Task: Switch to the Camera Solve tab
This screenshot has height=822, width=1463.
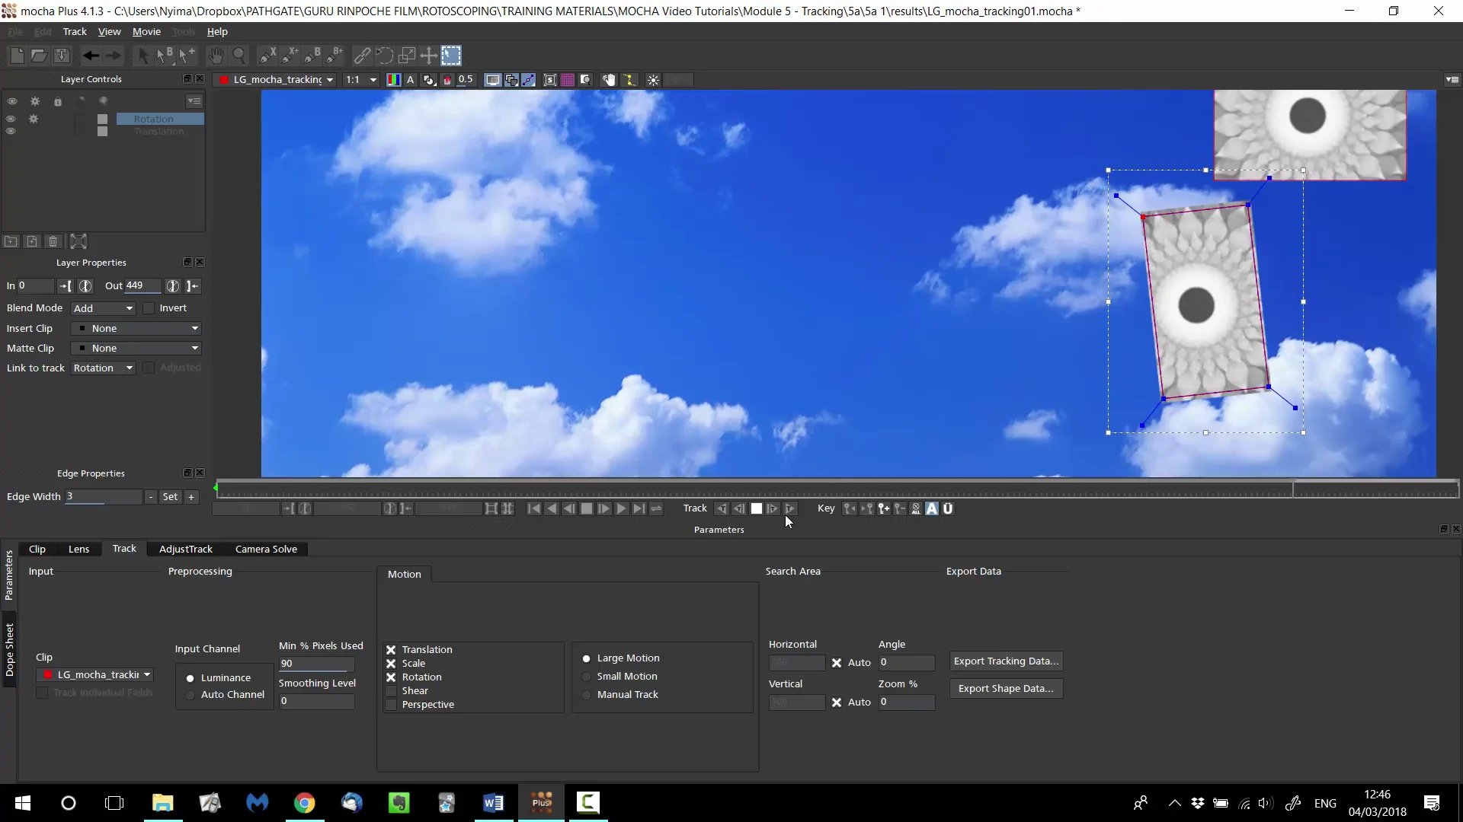Action: coord(266,550)
